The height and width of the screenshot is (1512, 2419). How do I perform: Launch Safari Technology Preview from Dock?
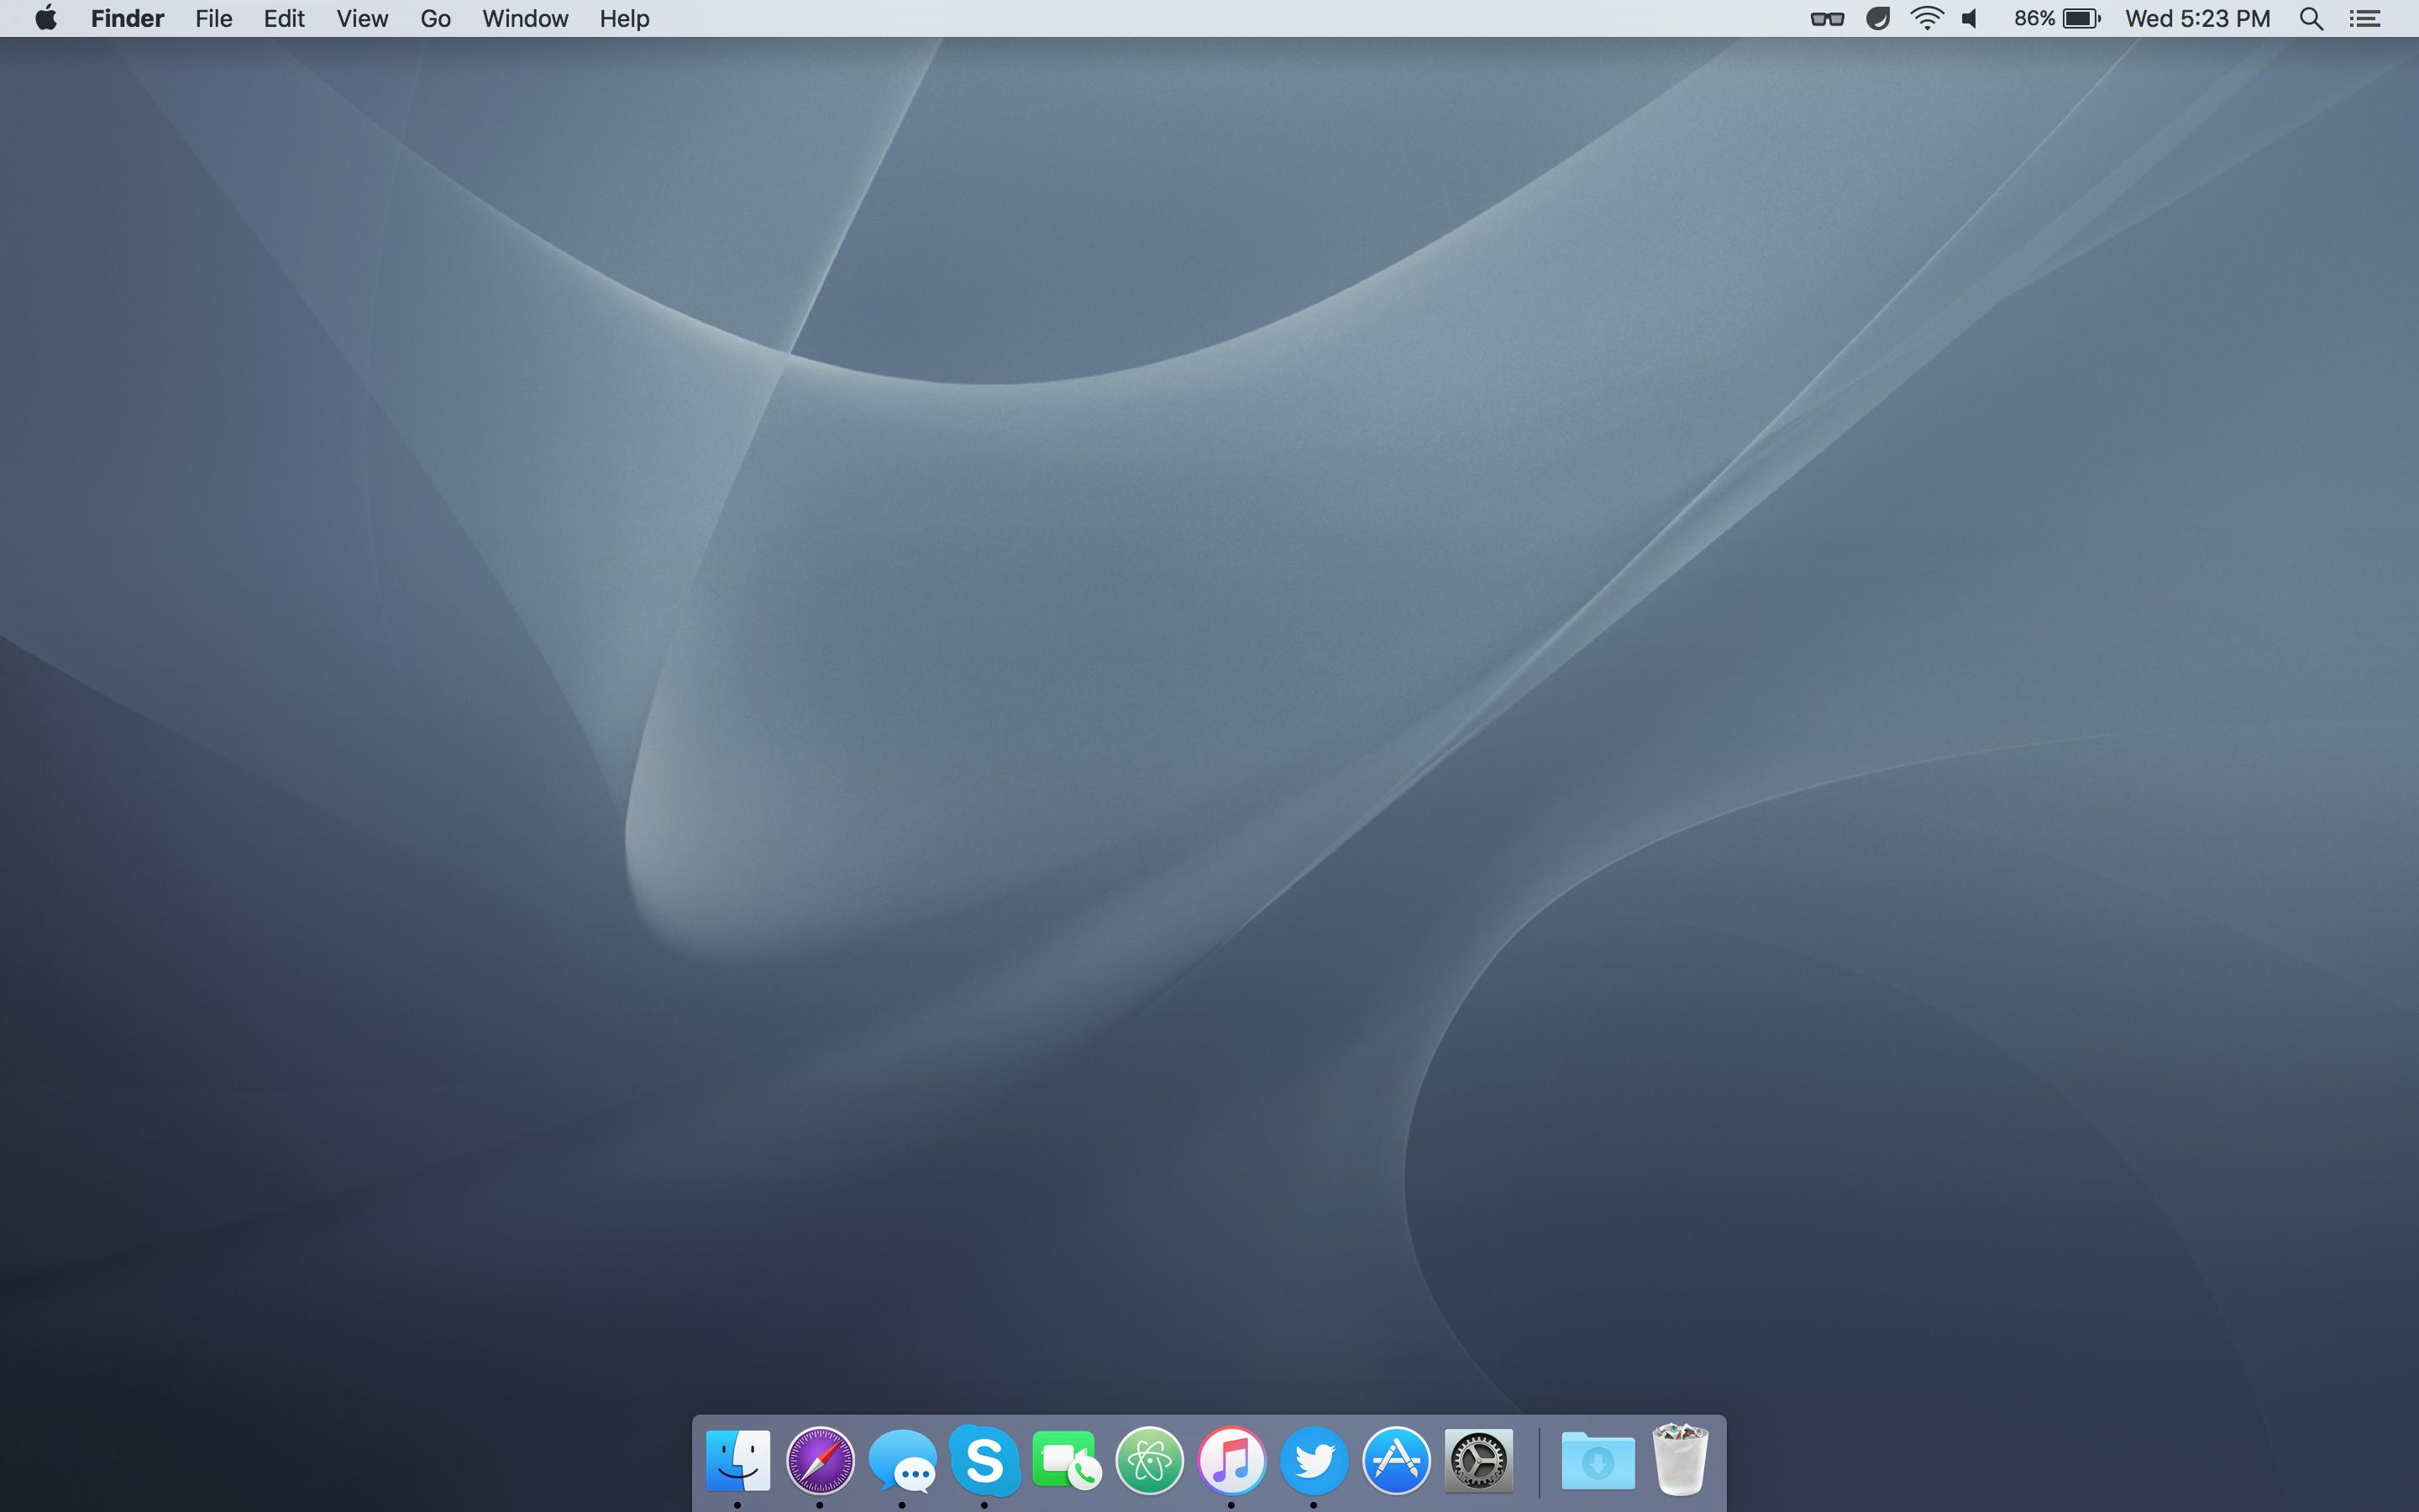820,1460
